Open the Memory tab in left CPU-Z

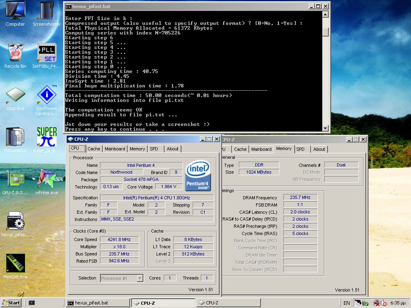tap(137, 149)
